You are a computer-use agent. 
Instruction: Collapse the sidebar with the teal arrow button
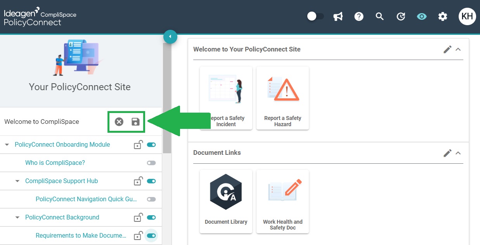pyautogui.click(x=170, y=37)
